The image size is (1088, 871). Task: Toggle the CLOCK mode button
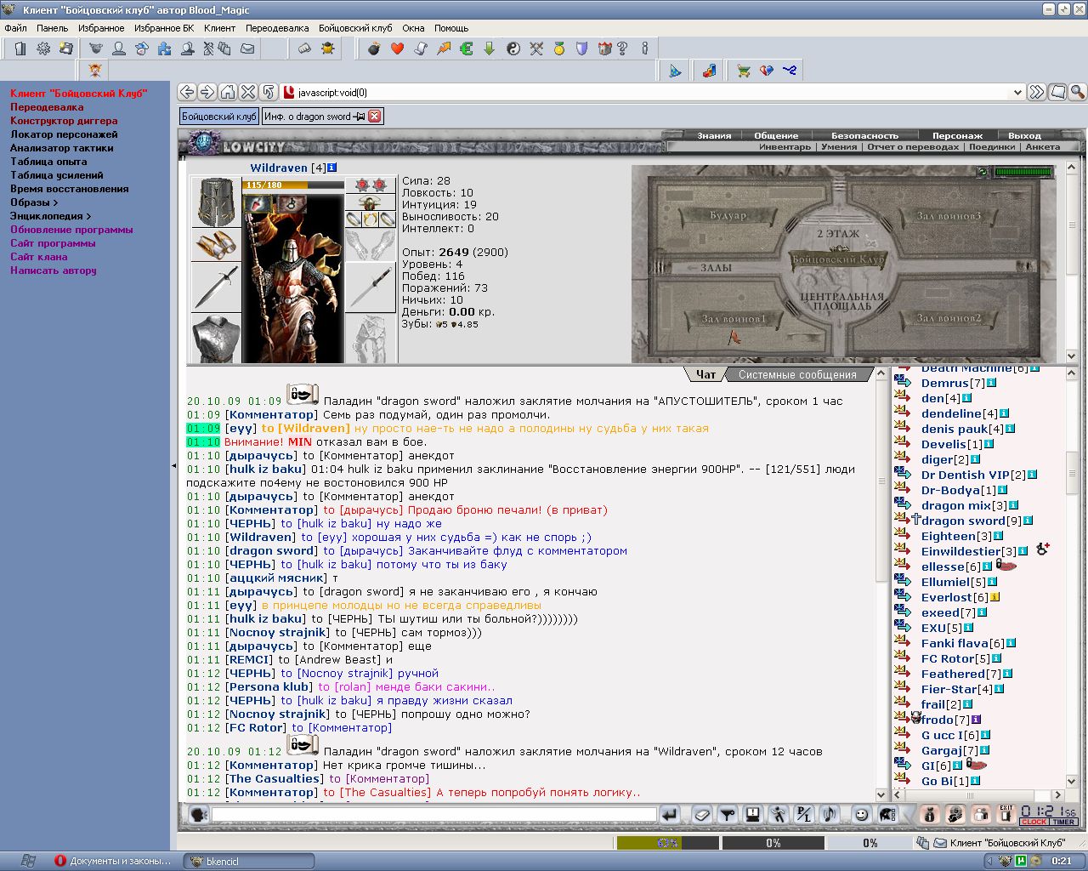click(x=1034, y=822)
